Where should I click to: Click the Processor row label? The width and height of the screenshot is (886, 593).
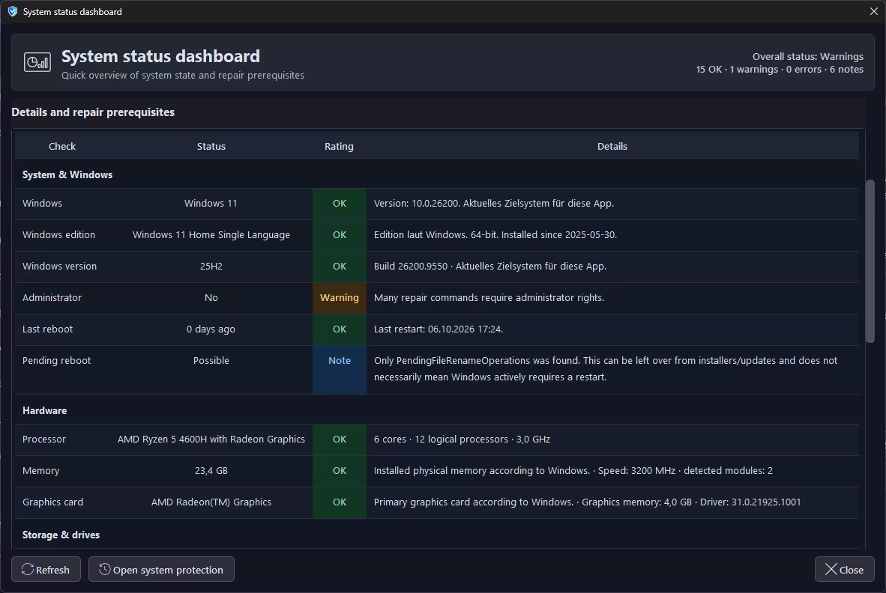pyautogui.click(x=44, y=440)
